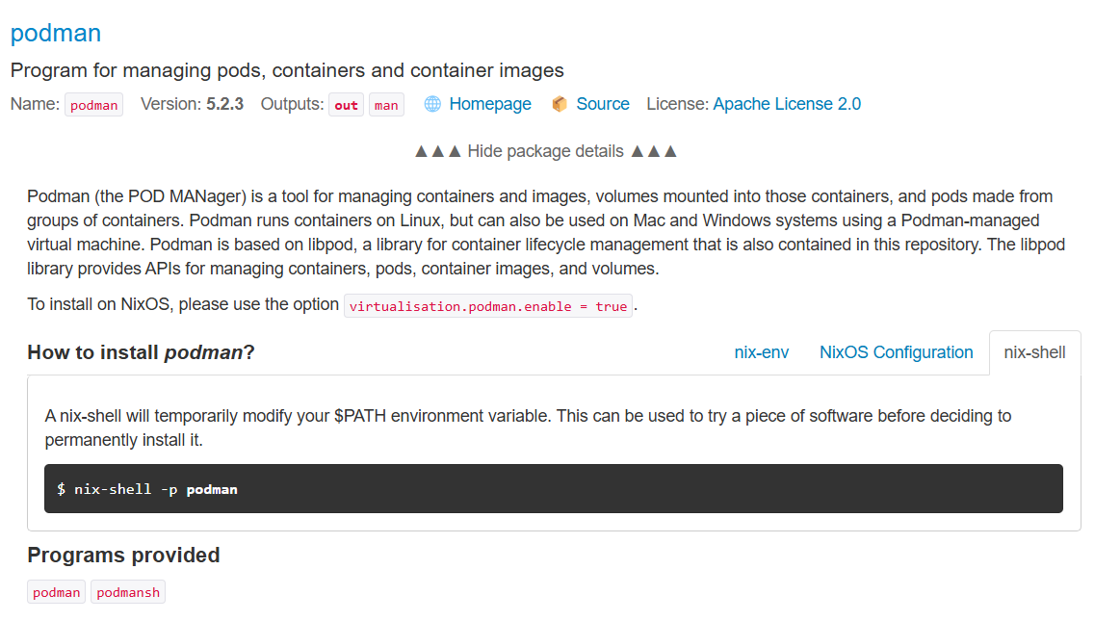Open the Homepage link
Viewport: 1094px width, 621px height.
pos(490,104)
